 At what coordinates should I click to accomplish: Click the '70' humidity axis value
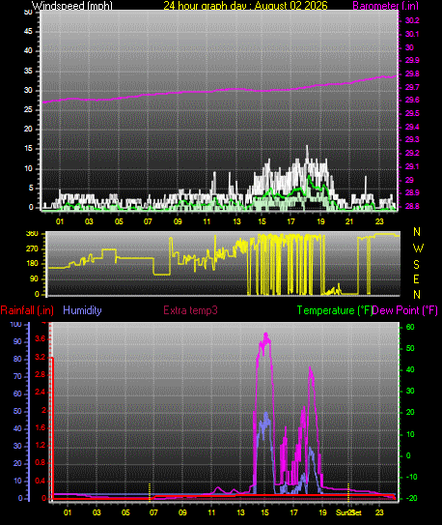click(x=17, y=376)
